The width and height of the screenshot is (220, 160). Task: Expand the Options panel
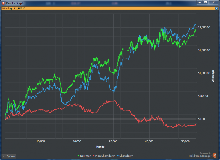click(x=9, y=156)
